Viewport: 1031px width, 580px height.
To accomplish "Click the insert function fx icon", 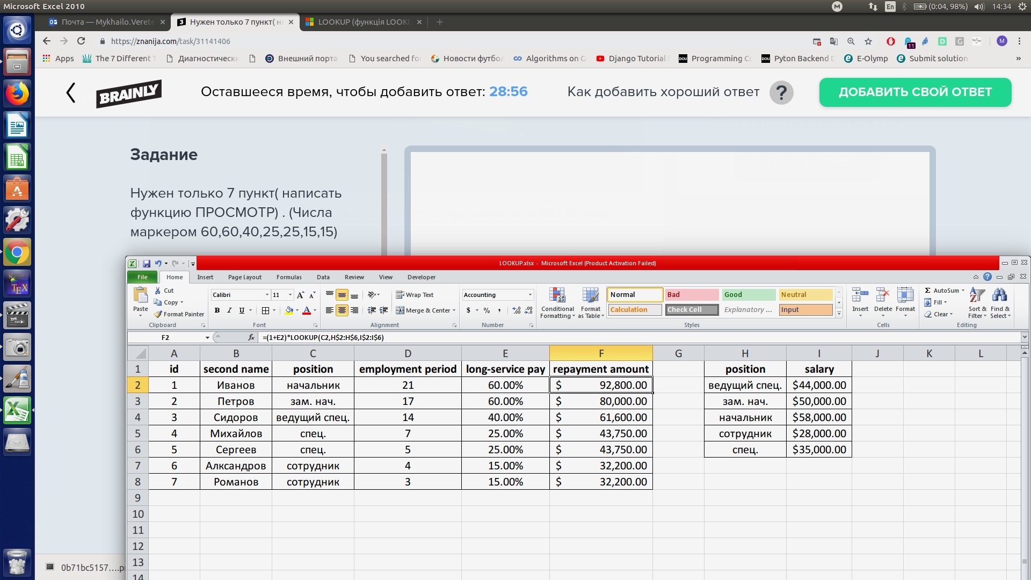I will click(251, 337).
